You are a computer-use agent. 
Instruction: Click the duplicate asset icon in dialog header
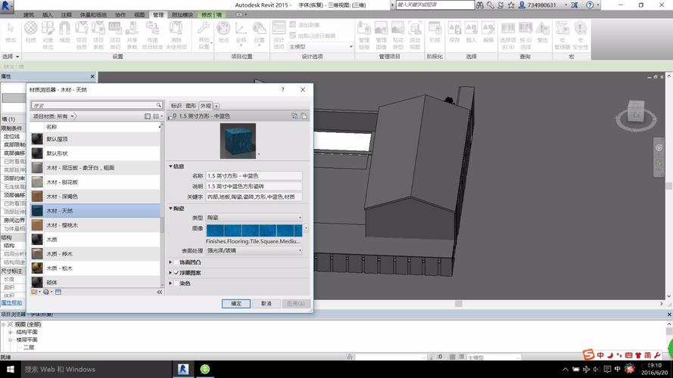(x=304, y=116)
